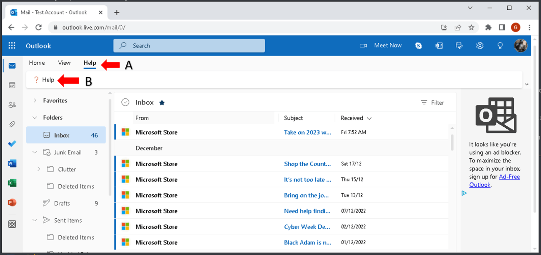541x255 pixels.
Task: Open the To Do checkmark app icon
Action: point(12,144)
